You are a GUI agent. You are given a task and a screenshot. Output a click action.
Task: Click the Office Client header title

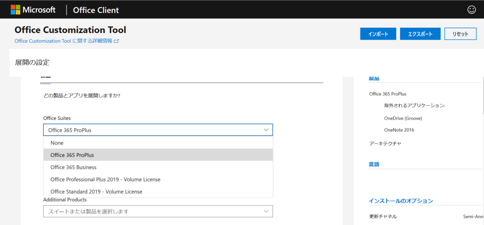tap(96, 10)
